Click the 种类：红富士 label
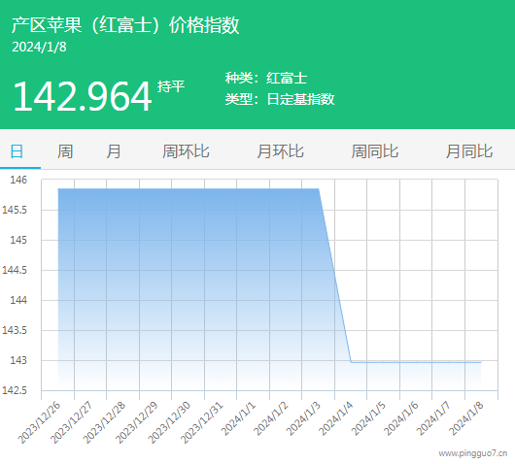The image size is (515, 464). click(x=266, y=78)
